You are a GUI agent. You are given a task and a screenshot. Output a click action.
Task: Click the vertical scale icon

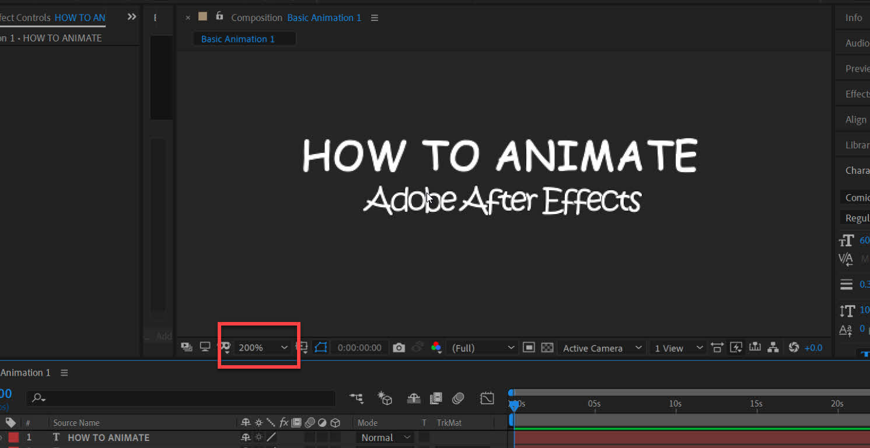click(847, 310)
